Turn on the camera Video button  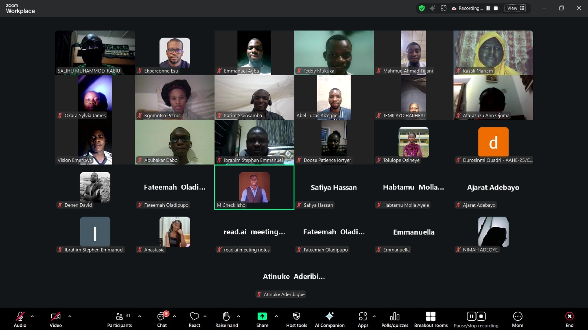[x=55, y=319]
